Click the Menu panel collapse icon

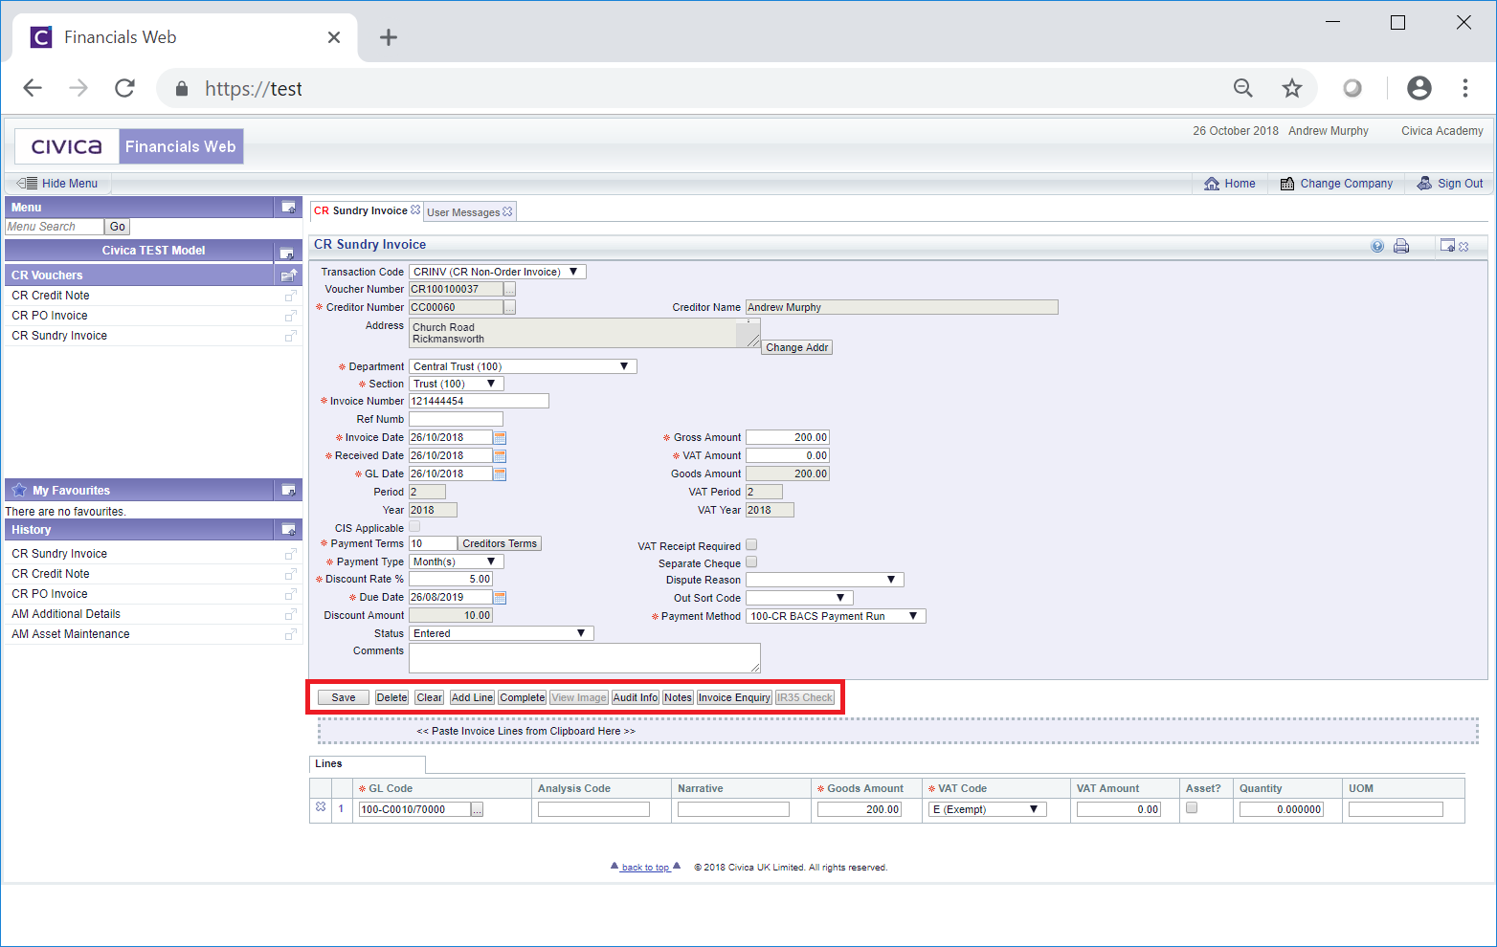coord(288,208)
